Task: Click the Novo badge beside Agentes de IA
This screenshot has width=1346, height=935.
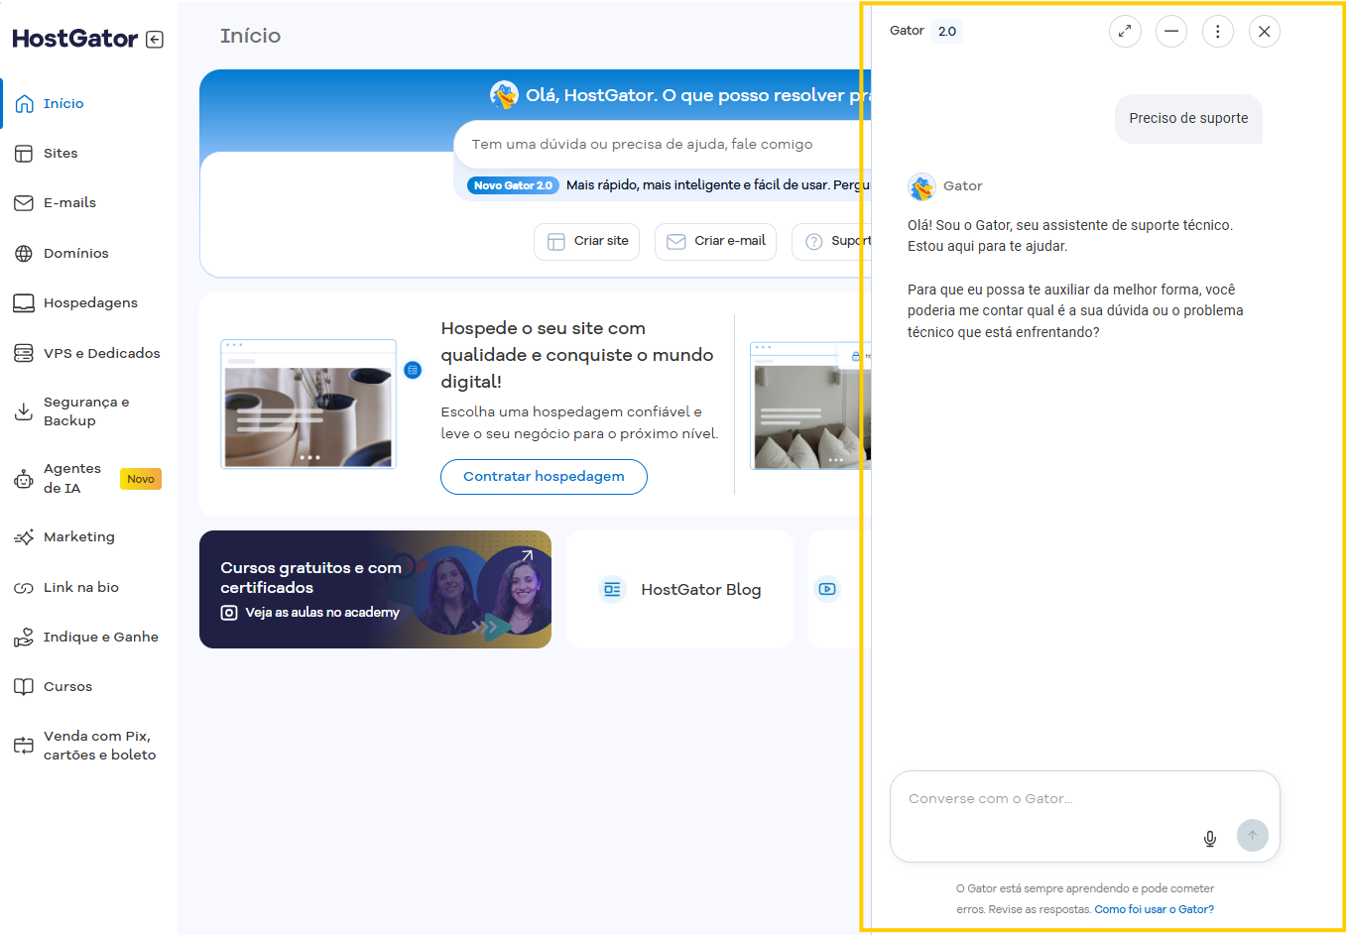Action: click(141, 479)
